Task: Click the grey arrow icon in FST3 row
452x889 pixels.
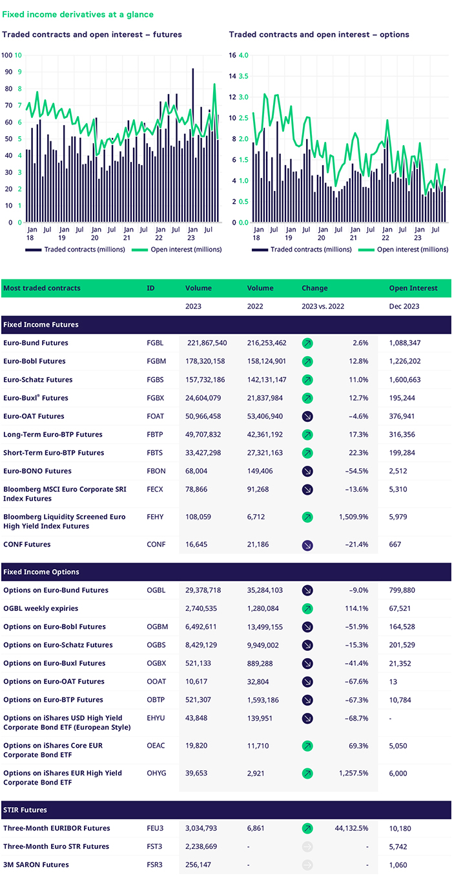Action: [307, 846]
